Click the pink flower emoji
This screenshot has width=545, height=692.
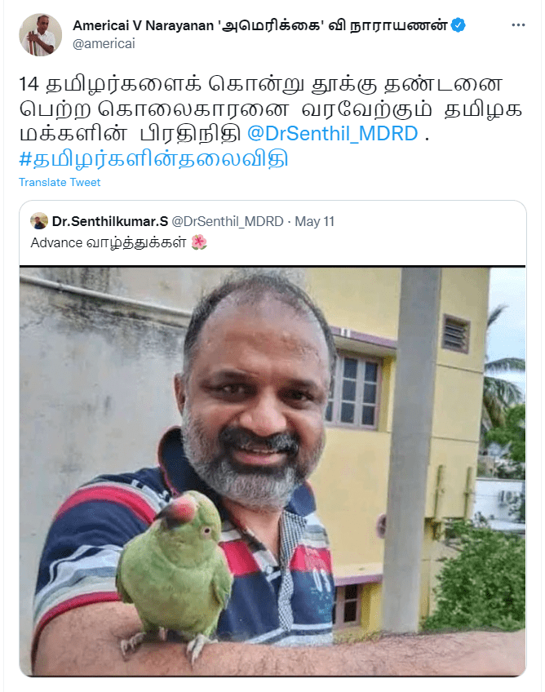199,242
